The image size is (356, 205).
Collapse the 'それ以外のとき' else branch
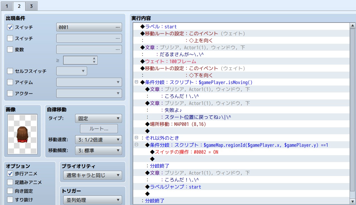[137, 138]
